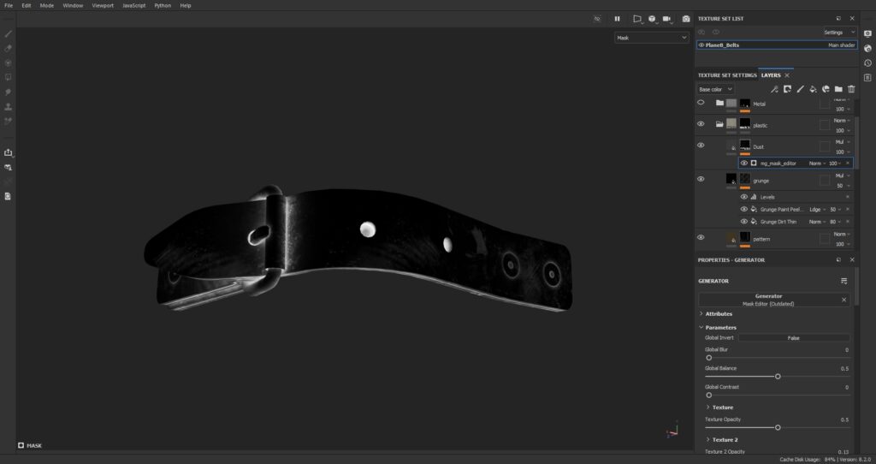Adjust the Global Blur slider handle
The height and width of the screenshot is (464, 876).
point(709,358)
